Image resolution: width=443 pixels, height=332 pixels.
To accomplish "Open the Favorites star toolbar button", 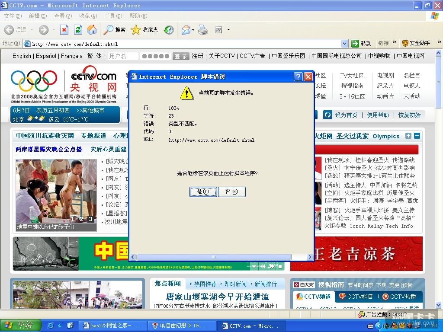I will 144,30.
